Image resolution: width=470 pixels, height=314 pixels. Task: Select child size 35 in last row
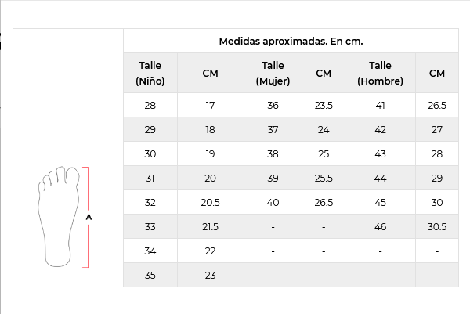coord(150,275)
